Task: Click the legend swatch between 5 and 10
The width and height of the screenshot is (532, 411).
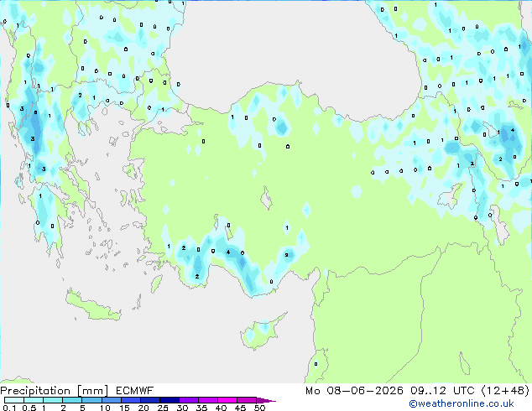Action: pyautogui.click(x=91, y=400)
